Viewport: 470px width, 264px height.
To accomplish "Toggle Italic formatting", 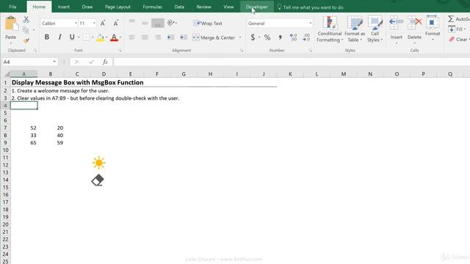I will click(59, 37).
